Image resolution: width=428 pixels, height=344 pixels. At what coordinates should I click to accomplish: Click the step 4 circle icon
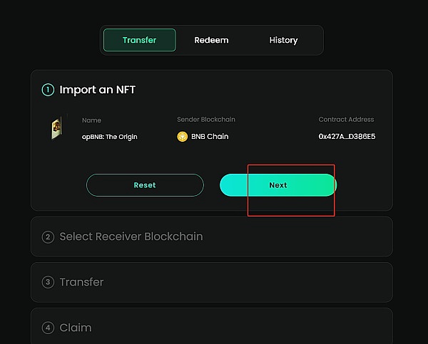(x=49, y=328)
